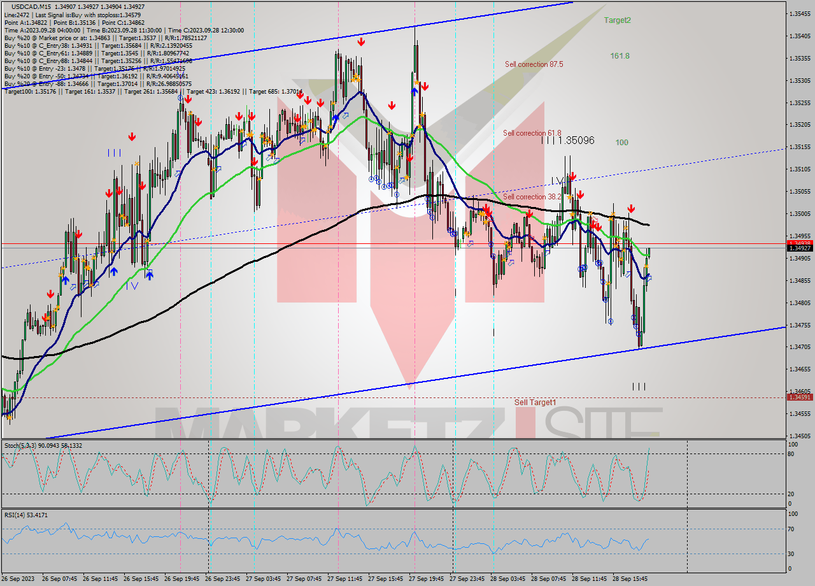
Task: Click the 80 level on the Stochastic scale
Action: (791, 454)
